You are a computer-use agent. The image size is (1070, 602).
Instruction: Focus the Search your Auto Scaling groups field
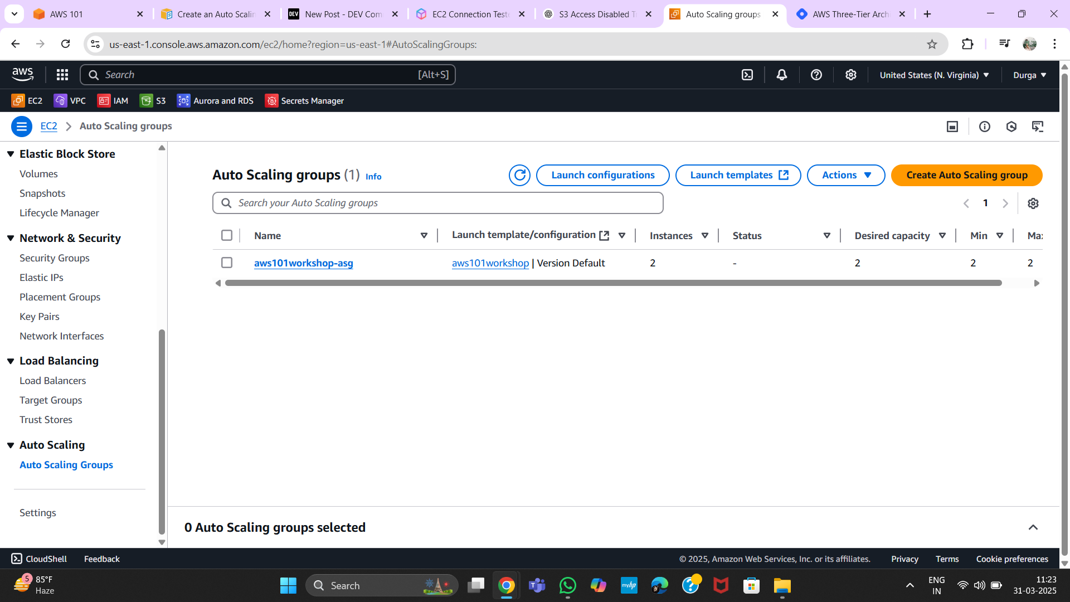pyautogui.click(x=438, y=203)
